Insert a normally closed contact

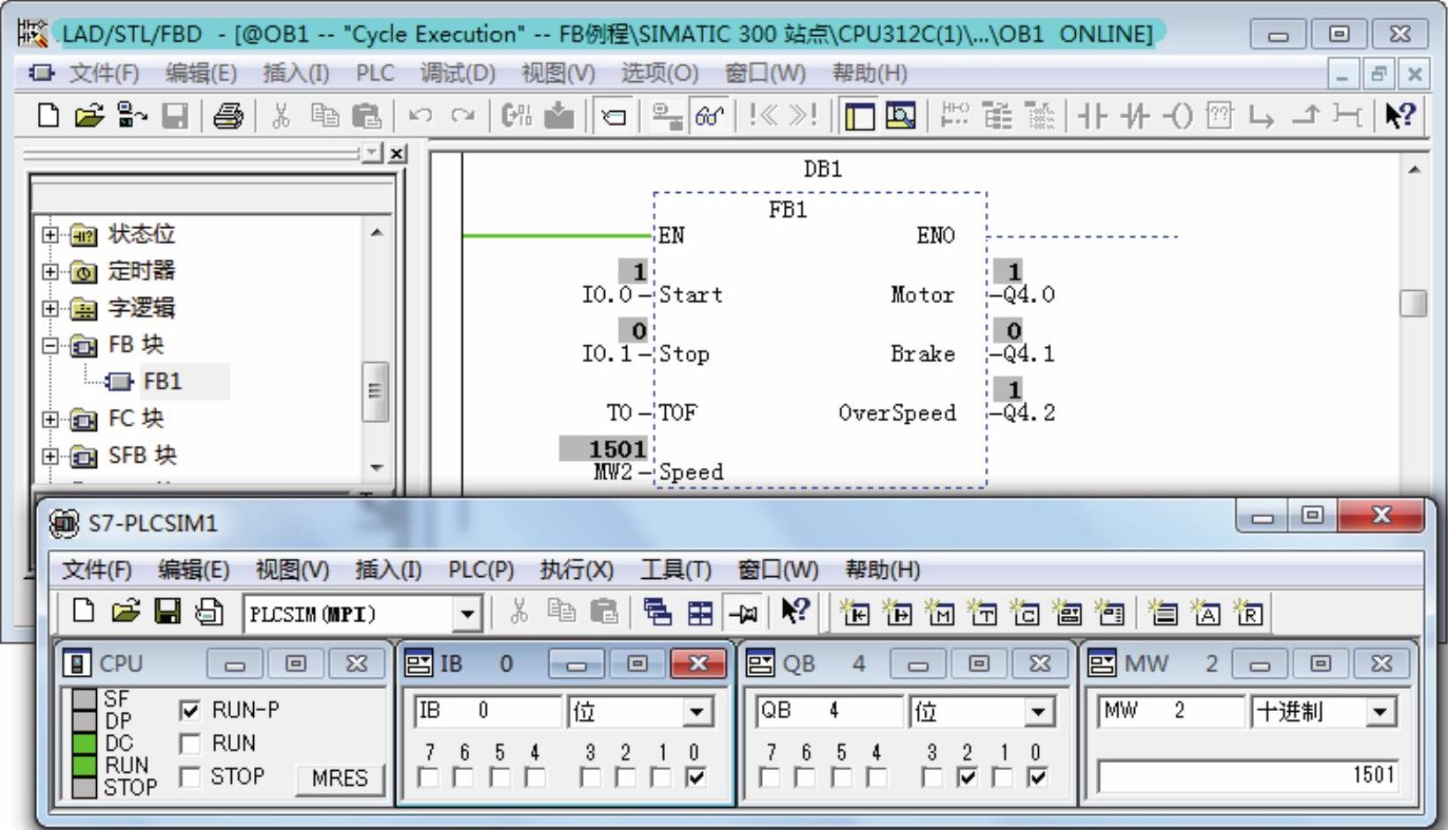[1136, 115]
